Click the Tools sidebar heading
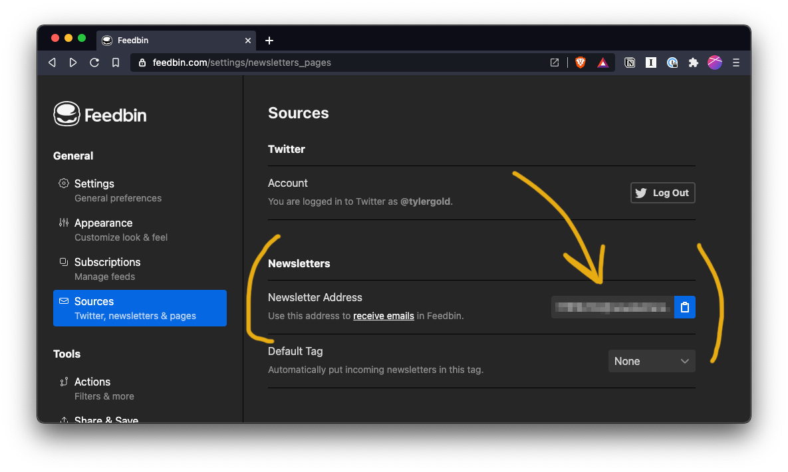This screenshot has width=788, height=472. pyautogui.click(x=67, y=354)
